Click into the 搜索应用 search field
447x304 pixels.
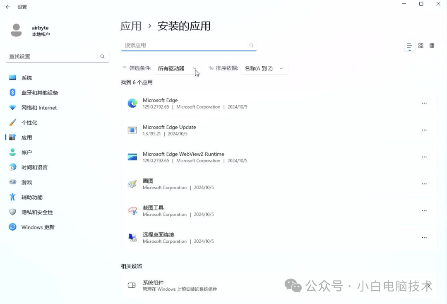tap(189, 45)
